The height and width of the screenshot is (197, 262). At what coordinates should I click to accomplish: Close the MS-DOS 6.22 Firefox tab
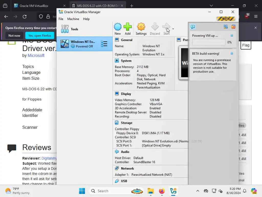[122, 6]
